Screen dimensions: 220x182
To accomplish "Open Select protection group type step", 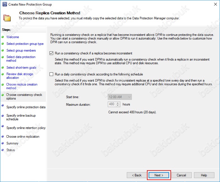I will [25, 44].
